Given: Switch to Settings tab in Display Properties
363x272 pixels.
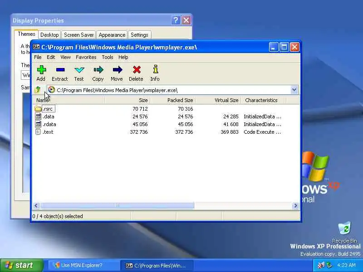Looking at the screenshot, I should tap(139, 35).
